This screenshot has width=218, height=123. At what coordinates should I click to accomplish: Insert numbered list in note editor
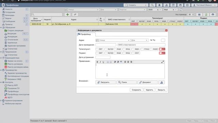click(x=108, y=62)
